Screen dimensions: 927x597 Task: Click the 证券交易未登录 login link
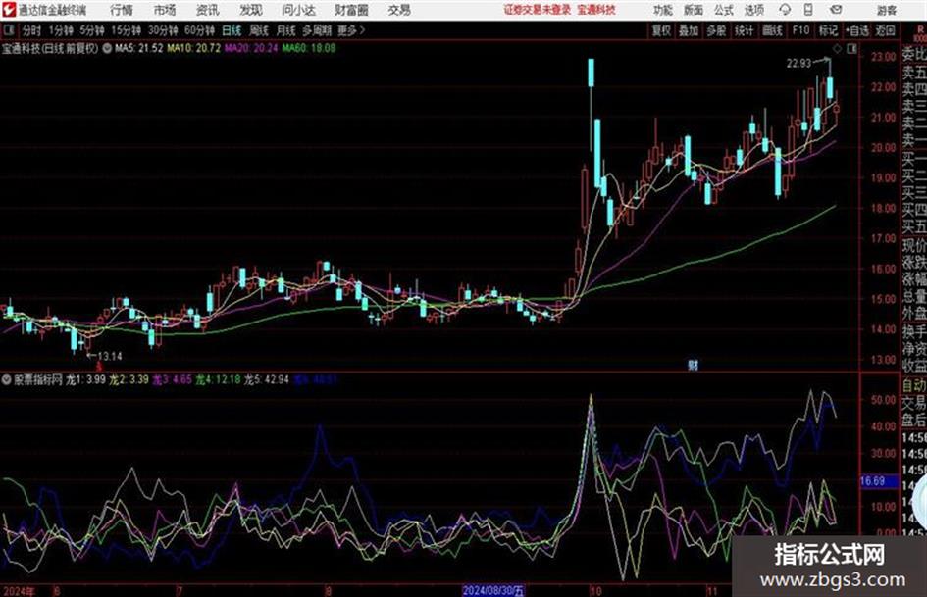[538, 10]
